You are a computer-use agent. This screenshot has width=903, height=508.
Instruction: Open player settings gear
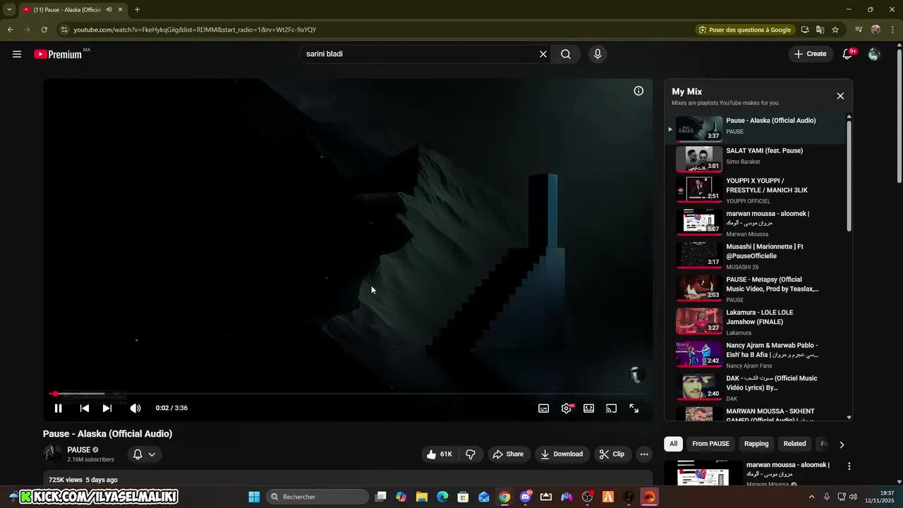pyautogui.click(x=566, y=408)
